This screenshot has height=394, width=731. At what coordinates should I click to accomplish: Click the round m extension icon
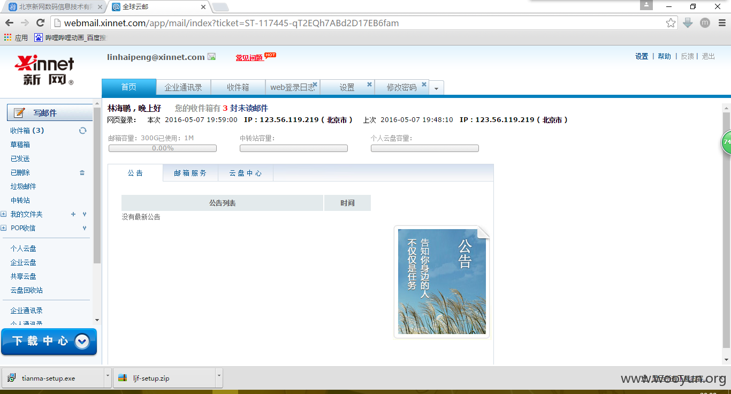[x=705, y=23]
